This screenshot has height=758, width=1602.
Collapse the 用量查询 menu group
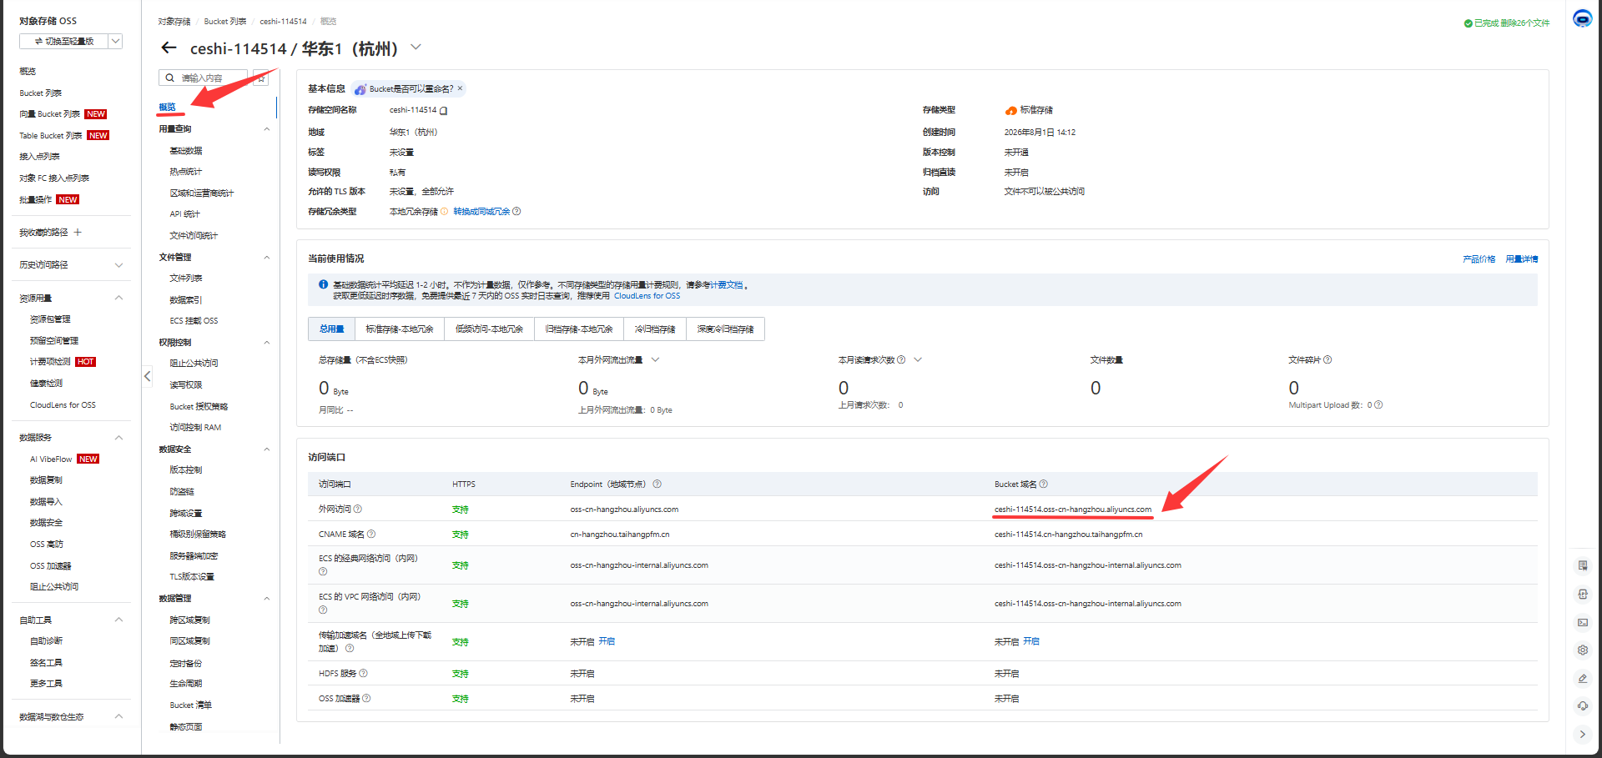coord(266,129)
